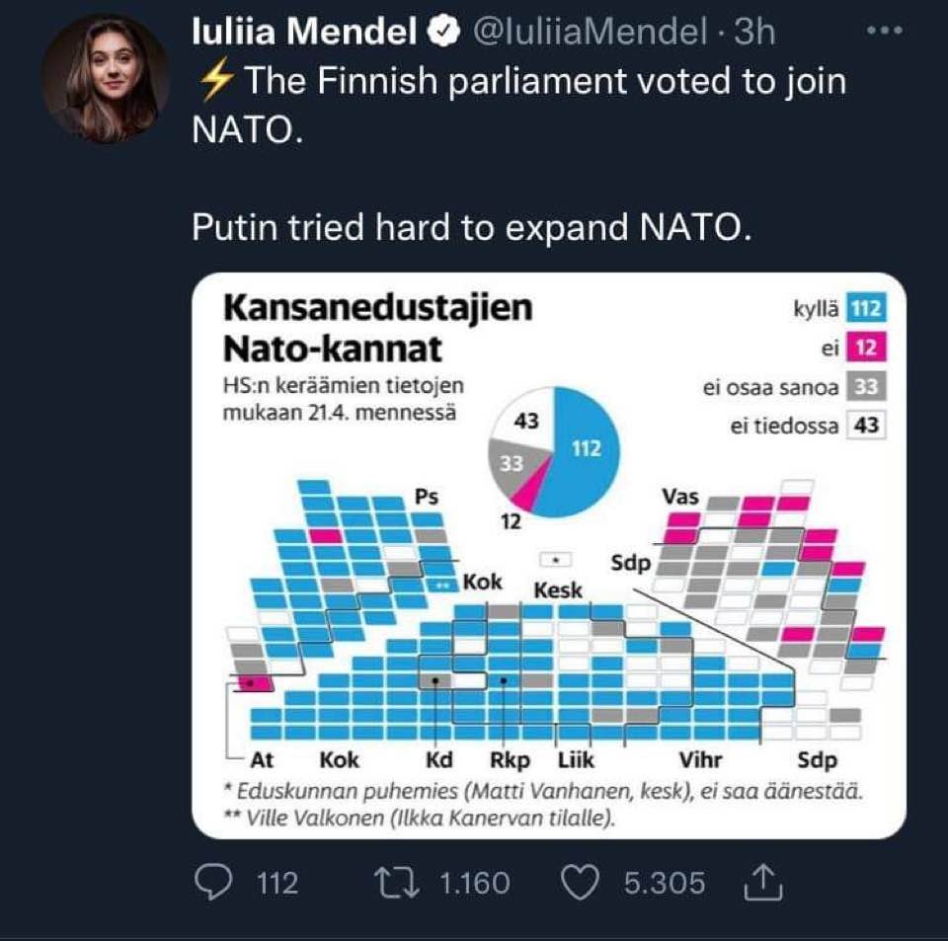Open the three-dot more options menu
Screen dimensions: 948x941
(884, 32)
